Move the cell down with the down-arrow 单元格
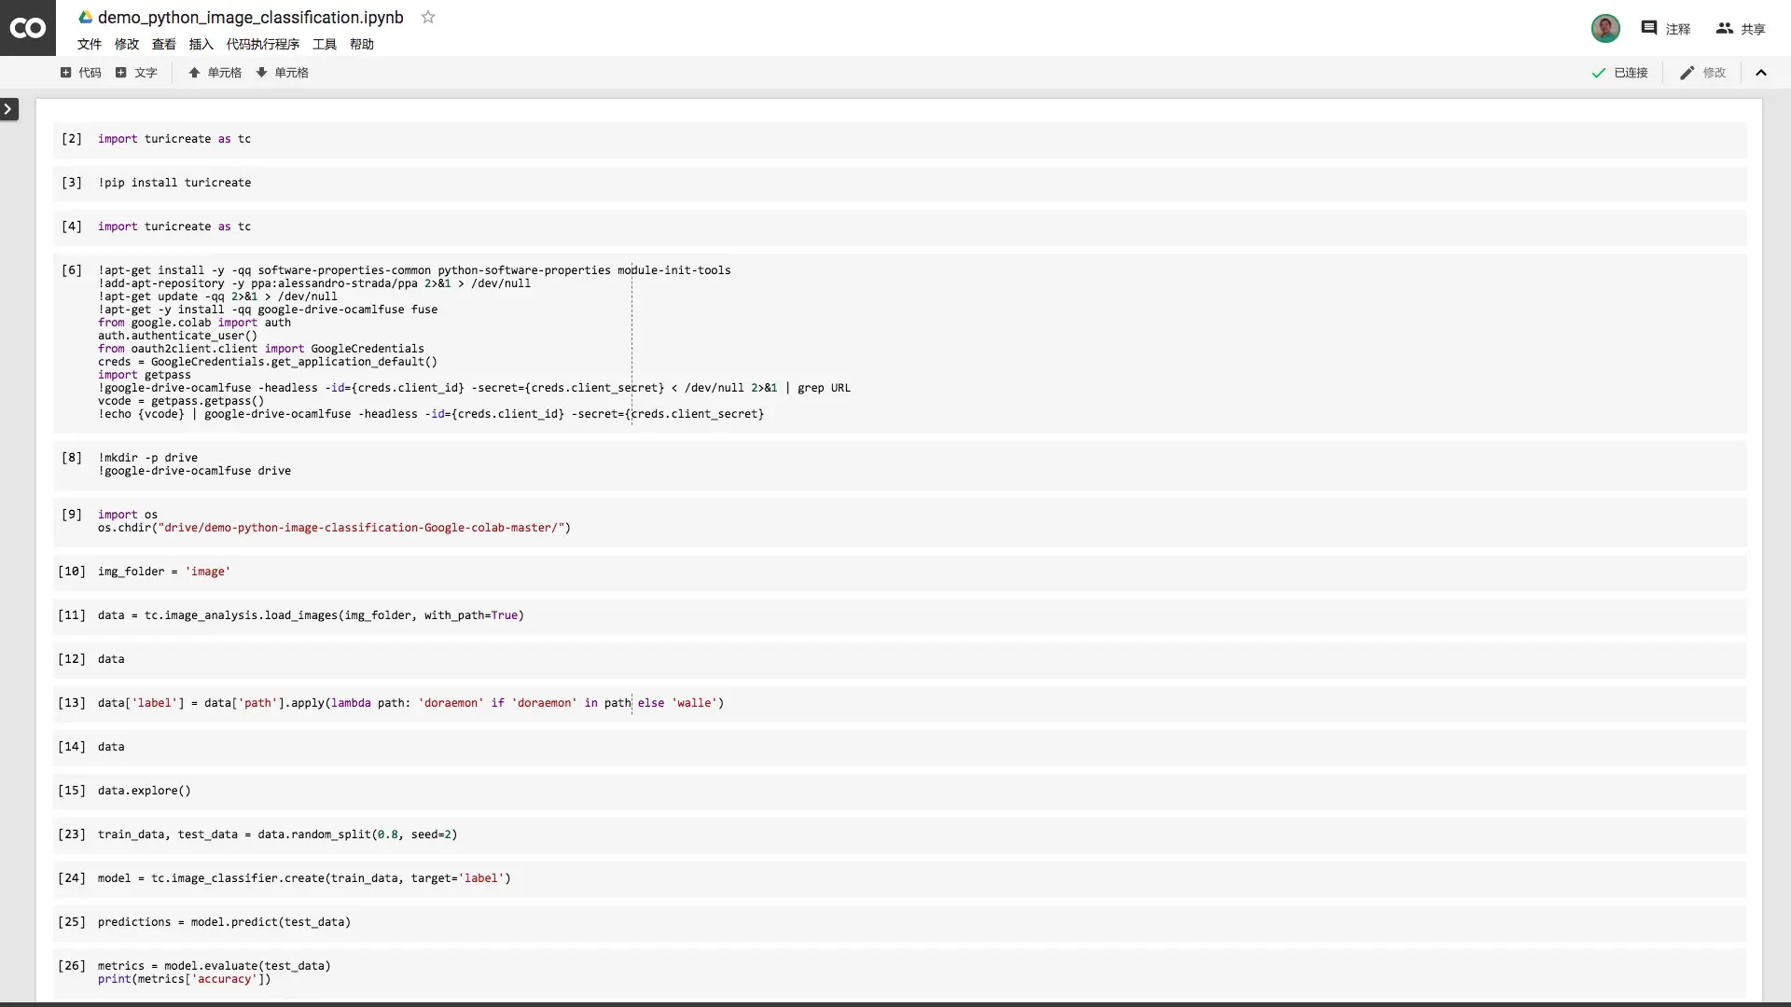 coord(282,73)
